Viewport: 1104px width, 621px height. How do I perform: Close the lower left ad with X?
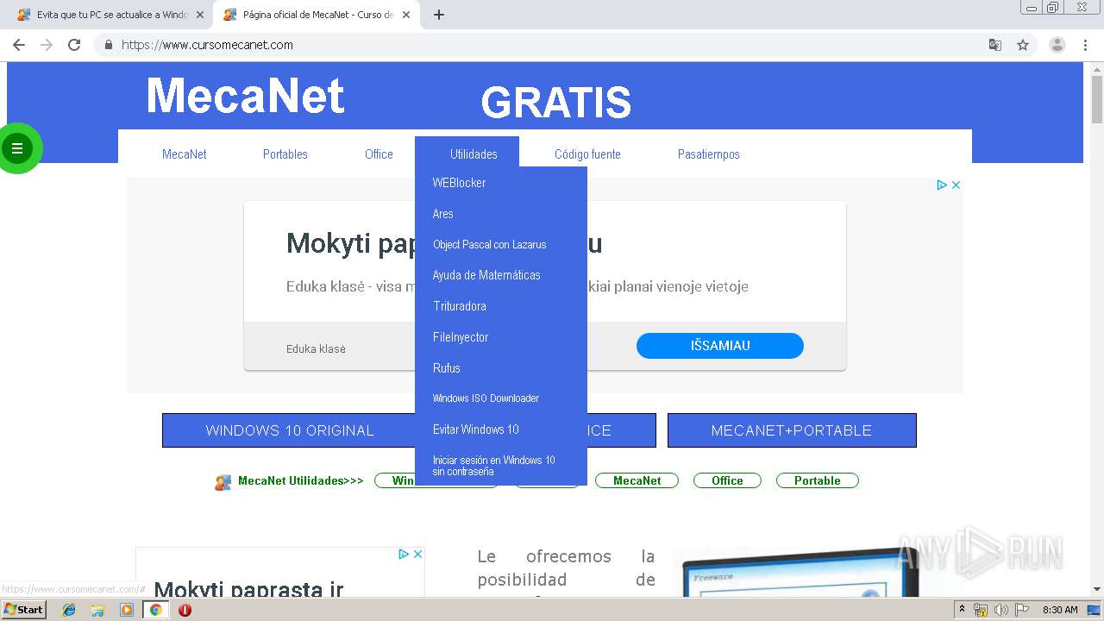(417, 554)
